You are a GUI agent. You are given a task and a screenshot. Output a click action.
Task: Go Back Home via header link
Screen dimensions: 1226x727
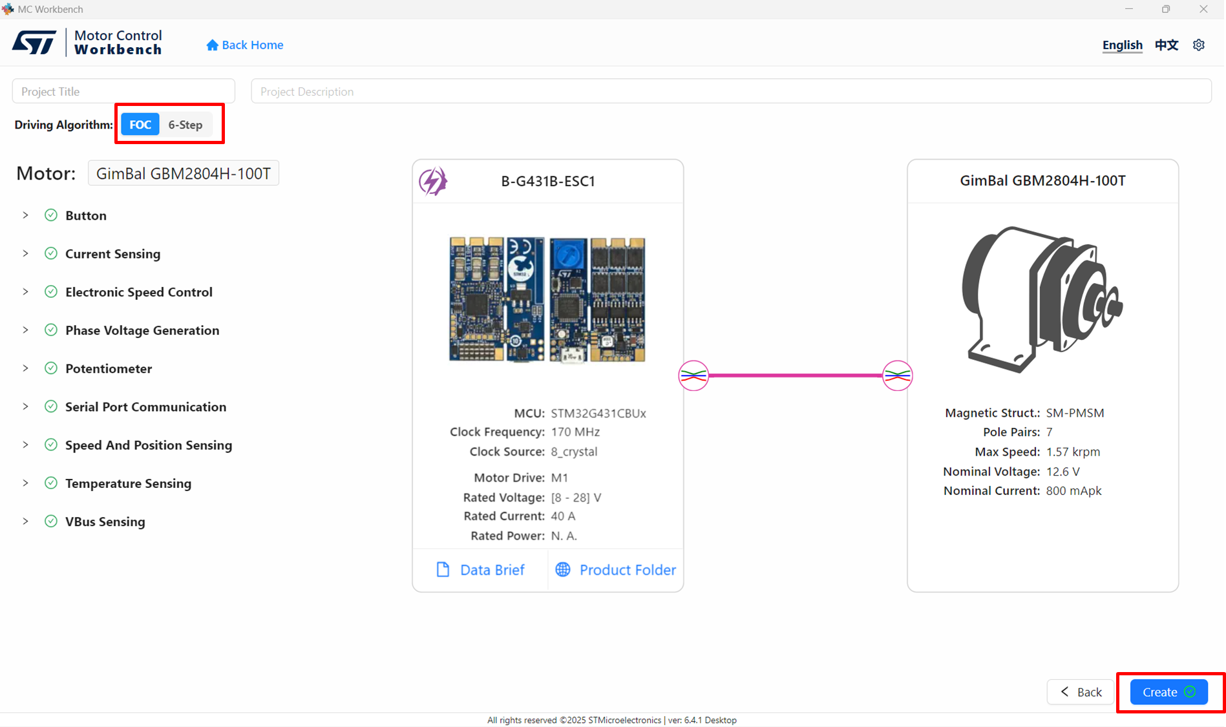coord(245,45)
